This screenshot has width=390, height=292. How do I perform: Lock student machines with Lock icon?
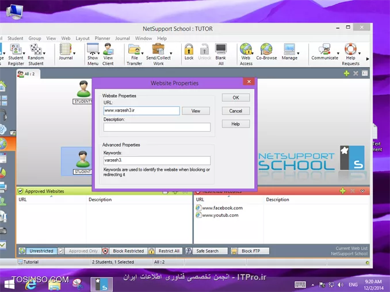189,52
